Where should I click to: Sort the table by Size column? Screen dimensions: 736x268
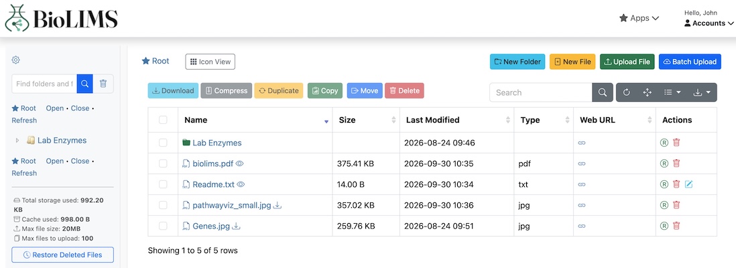click(366, 120)
